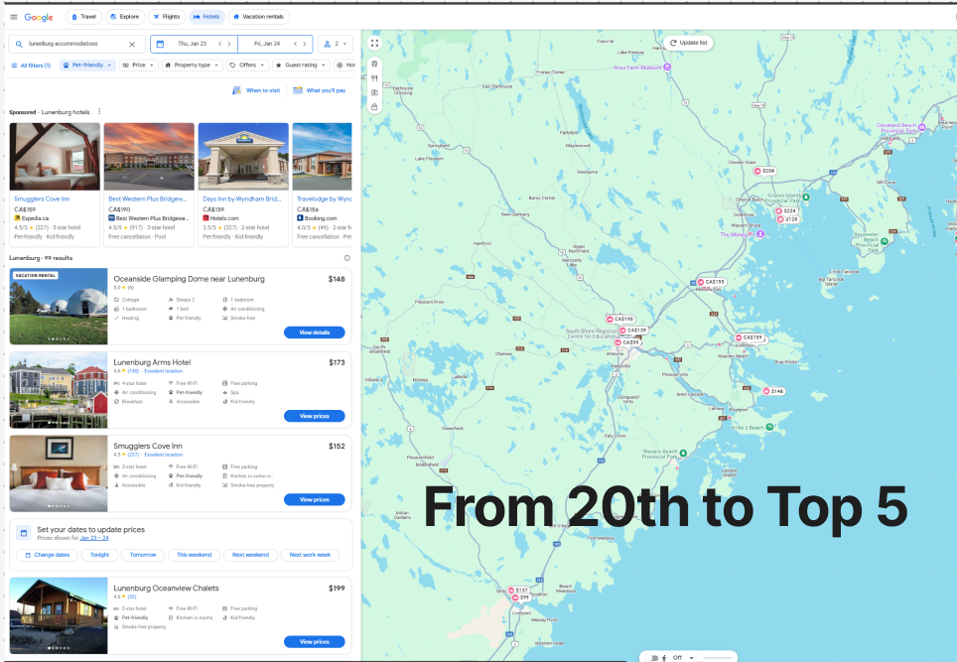The height and width of the screenshot is (662, 957).
Task: Expand the Price filter dropdown
Action: click(x=138, y=66)
